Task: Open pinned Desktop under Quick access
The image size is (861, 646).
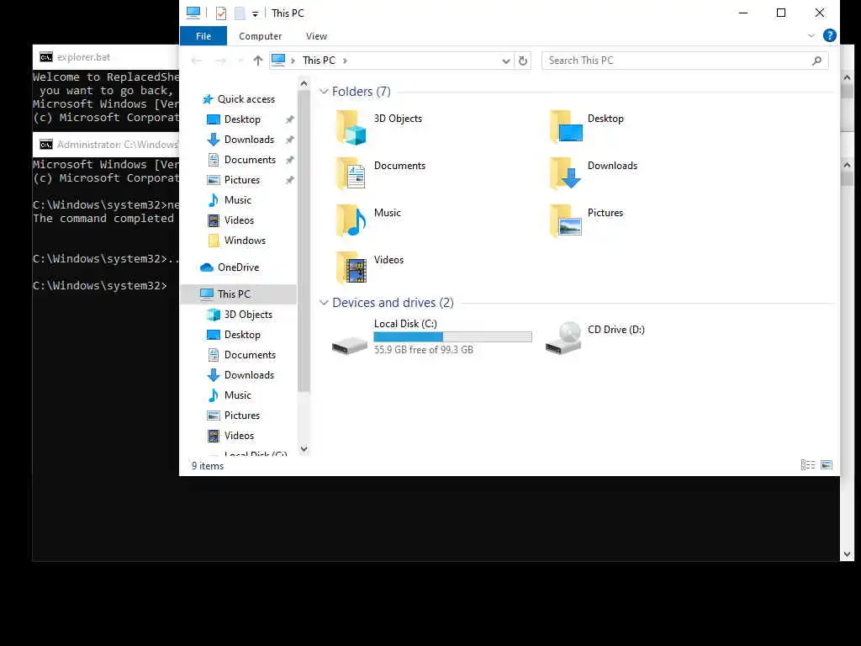Action: (x=241, y=119)
